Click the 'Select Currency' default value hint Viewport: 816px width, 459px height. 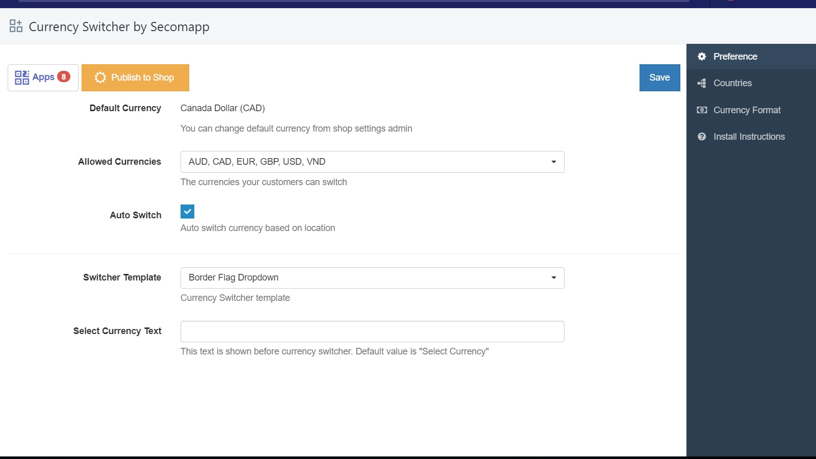[x=335, y=351]
